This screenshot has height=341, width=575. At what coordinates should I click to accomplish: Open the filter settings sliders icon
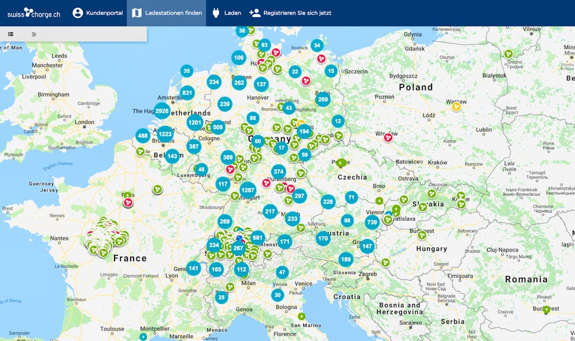click(34, 34)
